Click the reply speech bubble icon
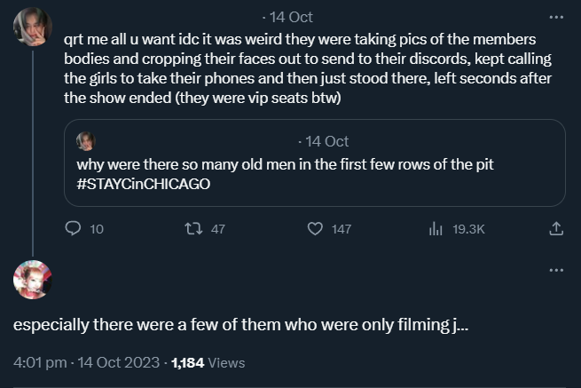This screenshot has width=581, height=388. tap(75, 229)
